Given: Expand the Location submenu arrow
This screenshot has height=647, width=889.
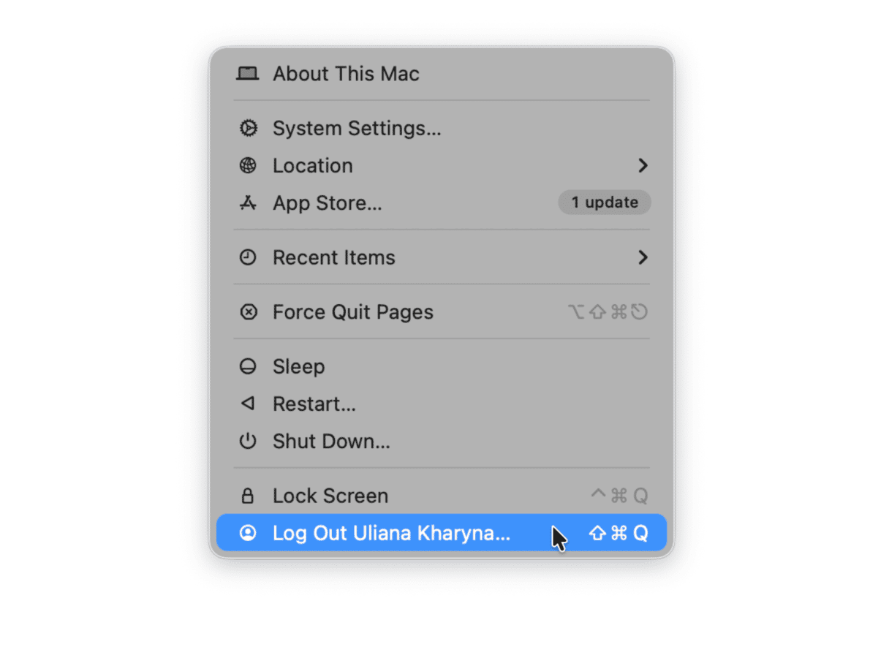Looking at the screenshot, I should pyautogui.click(x=643, y=166).
